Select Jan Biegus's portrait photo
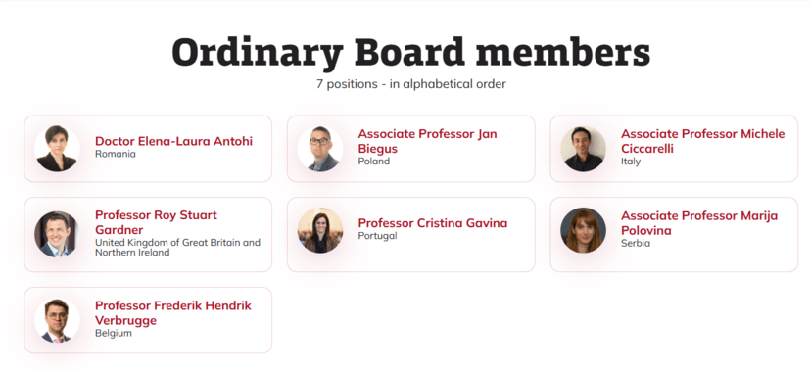 click(x=320, y=149)
